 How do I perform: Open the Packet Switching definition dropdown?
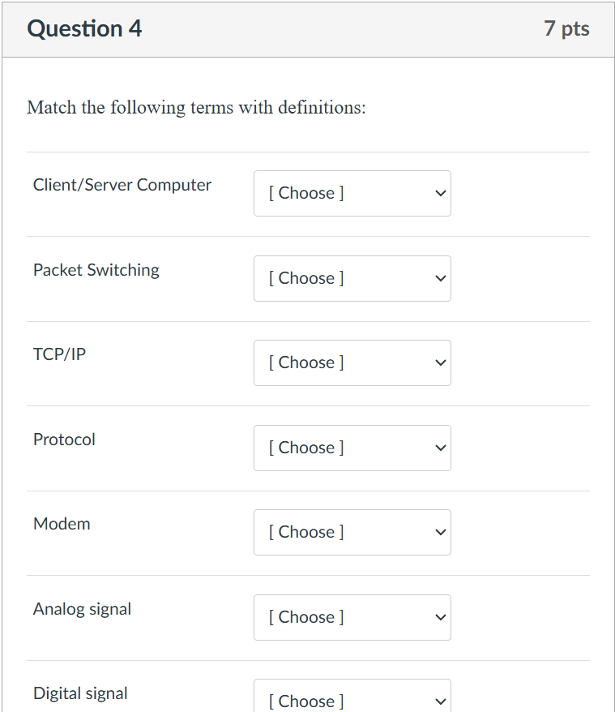coord(352,278)
